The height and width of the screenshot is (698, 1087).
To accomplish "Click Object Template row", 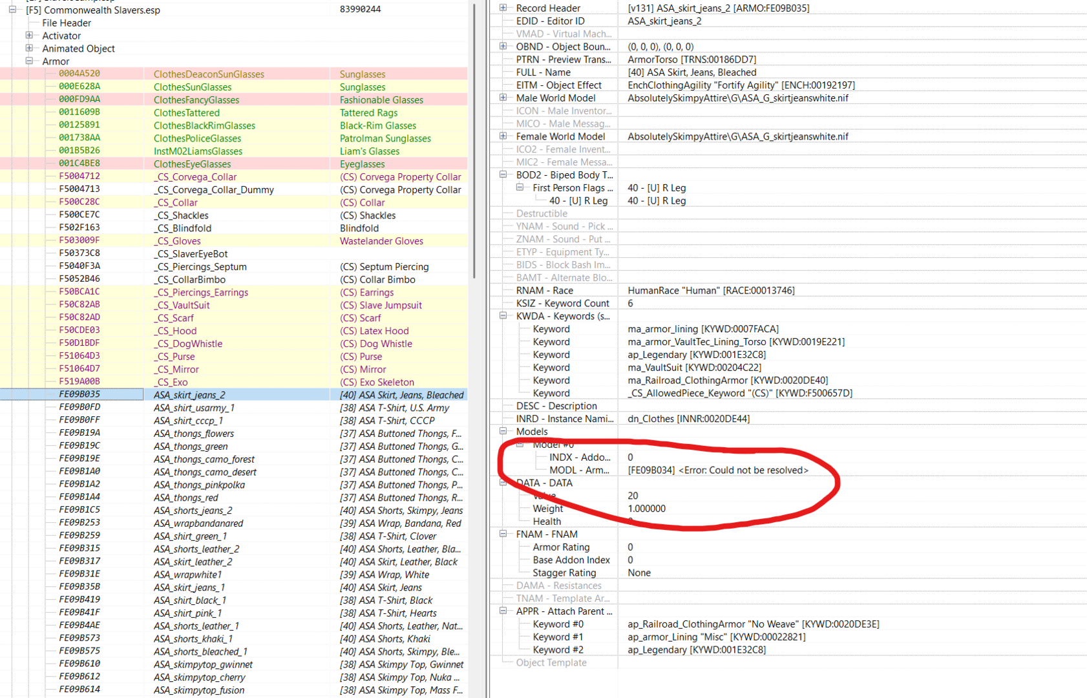I will (788, 662).
